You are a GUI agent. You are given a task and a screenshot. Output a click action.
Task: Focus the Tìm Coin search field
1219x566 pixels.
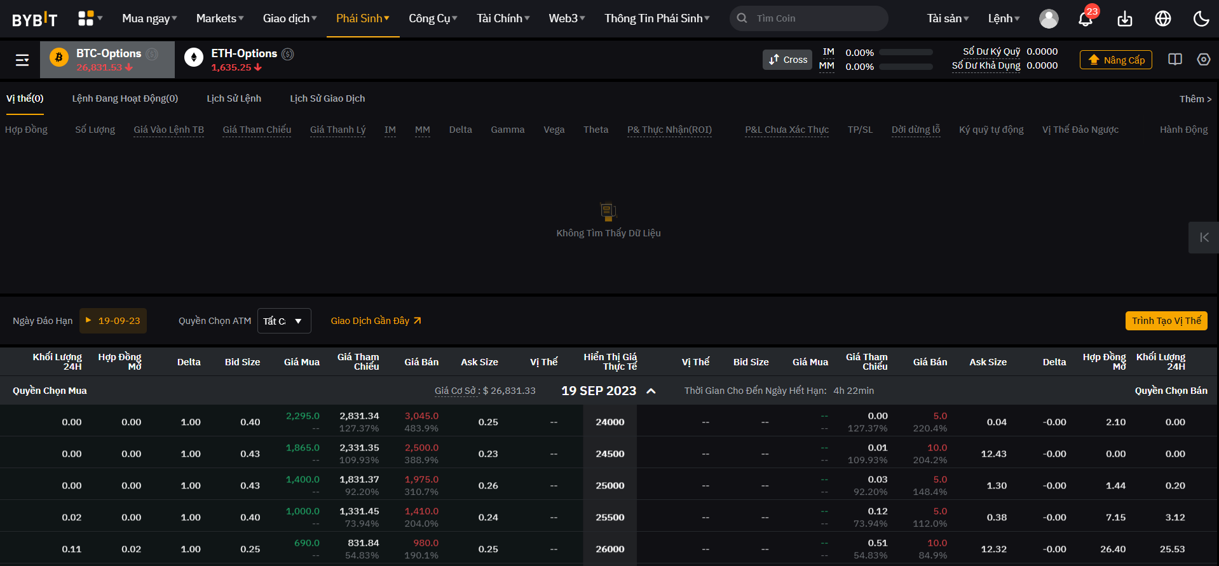(x=809, y=18)
